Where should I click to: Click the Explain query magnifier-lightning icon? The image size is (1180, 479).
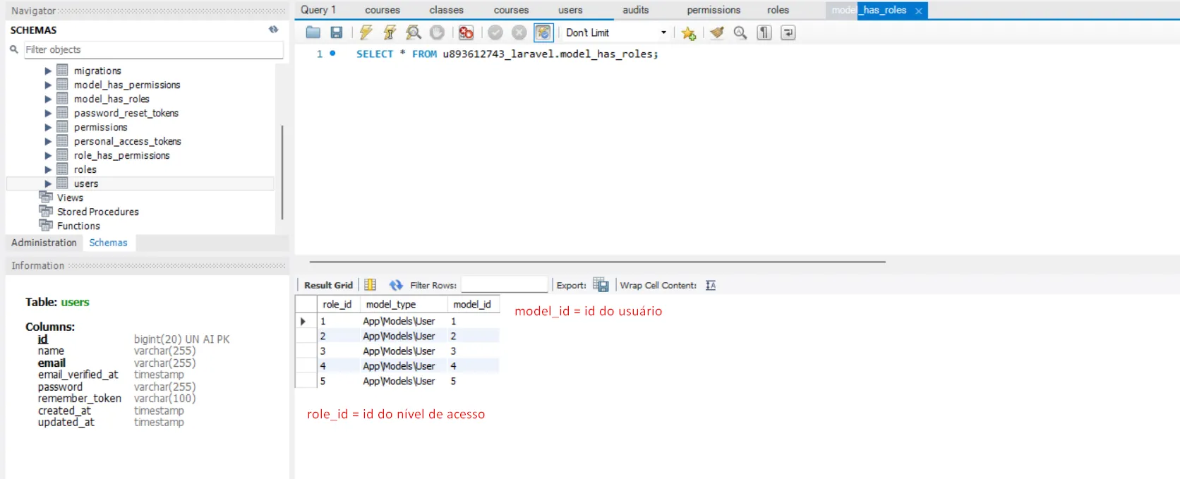414,32
